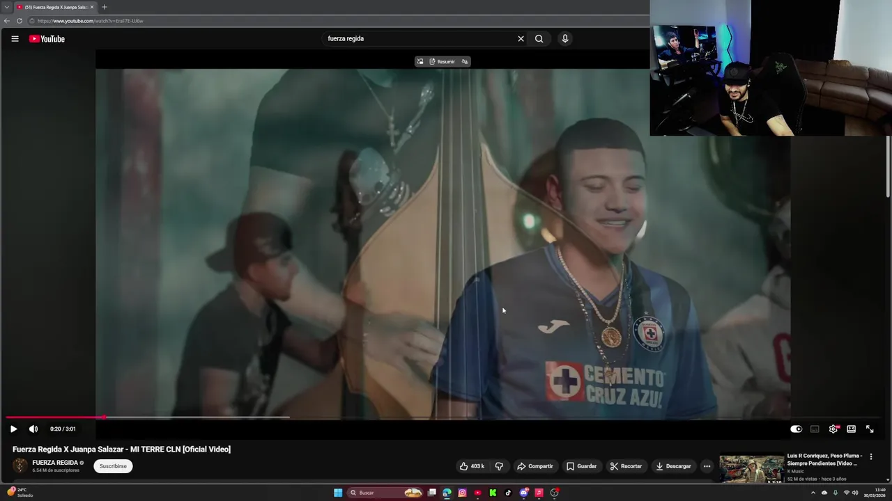This screenshot has height=501, width=892.
Task: Open the taskbar clock showing 11:40
Action: 875,493
